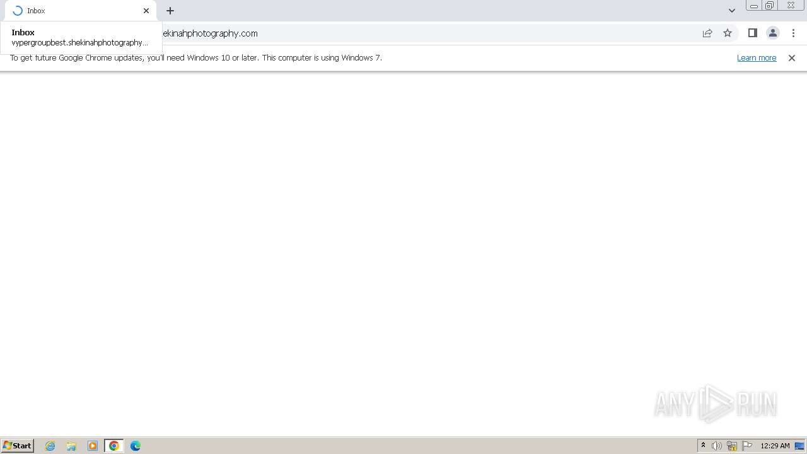Image resolution: width=807 pixels, height=454 pixels.
Task: Open the volume speaker tray icon
Action: [x=717, y=446]
